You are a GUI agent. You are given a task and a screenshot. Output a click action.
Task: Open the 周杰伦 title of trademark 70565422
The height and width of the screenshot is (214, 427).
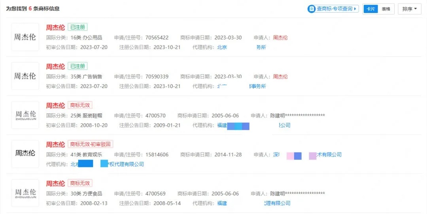pyautogui.click(x=55, y=28)
